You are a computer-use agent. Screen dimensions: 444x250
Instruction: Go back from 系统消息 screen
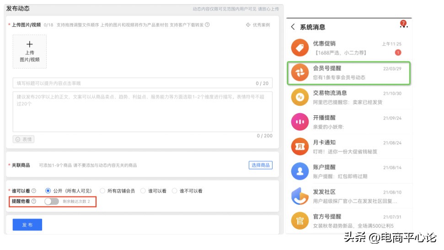pos(293,27)
